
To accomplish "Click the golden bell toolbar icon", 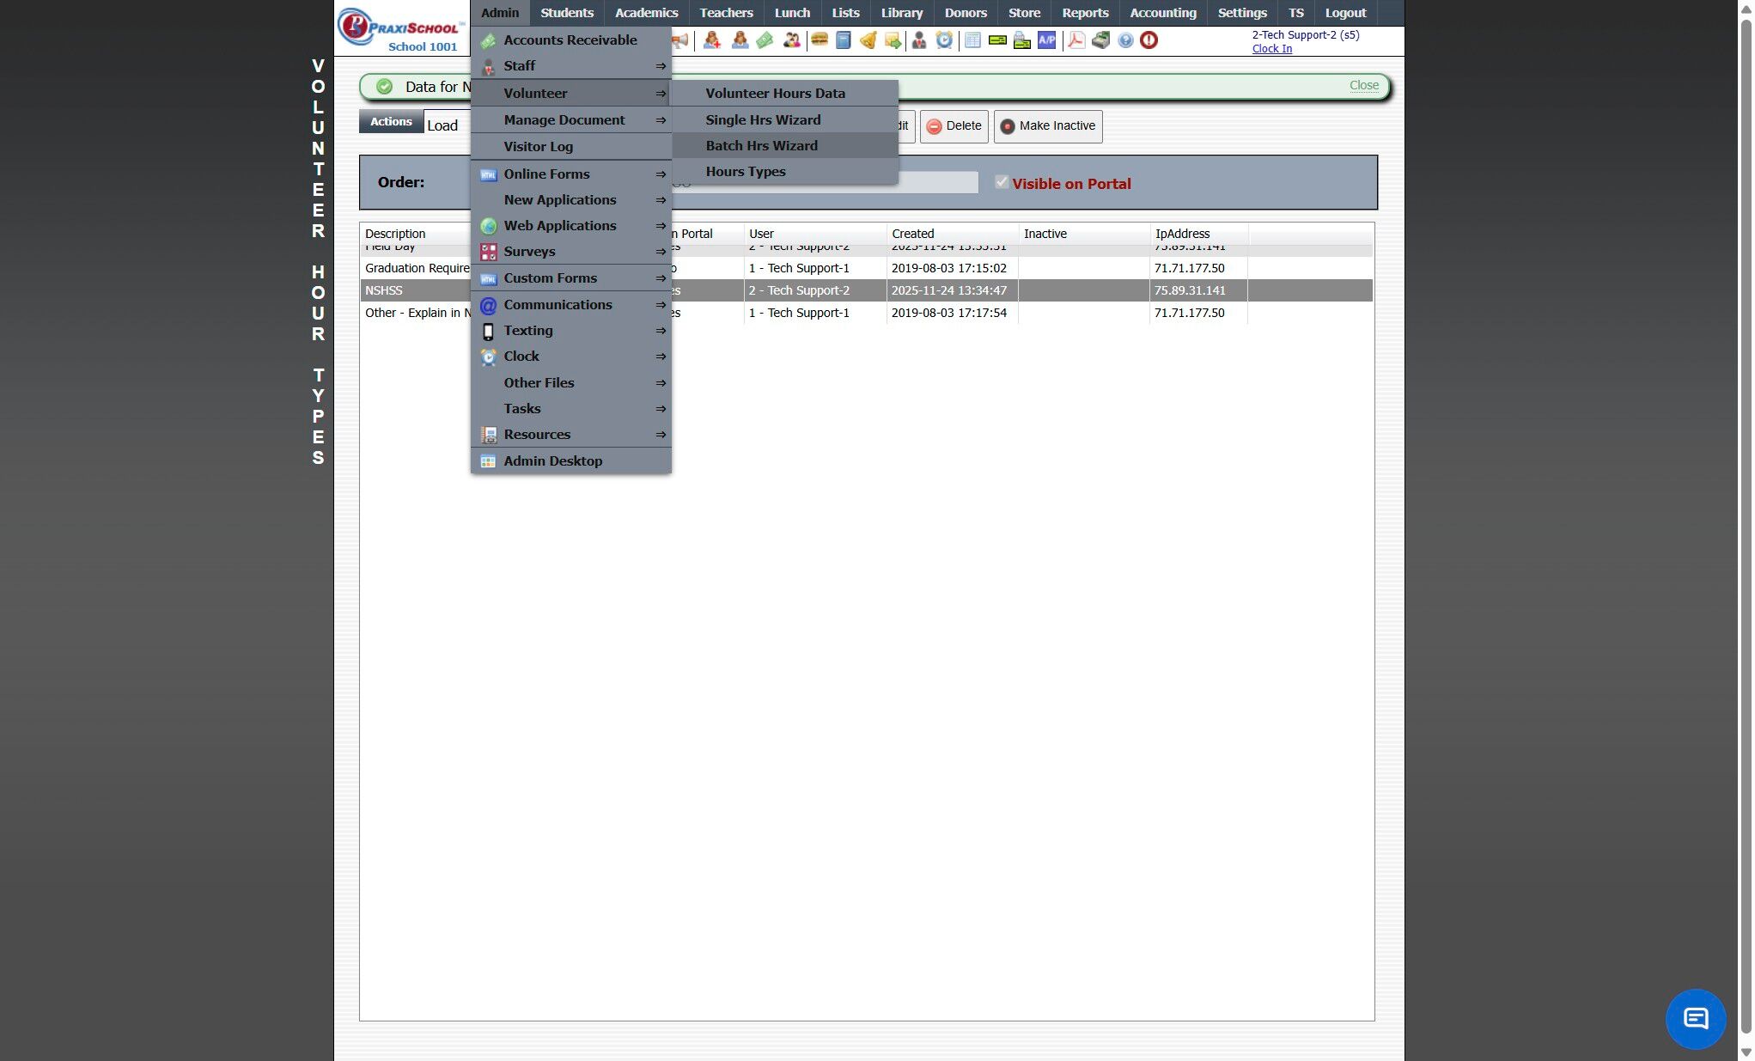I will point(868,40).
